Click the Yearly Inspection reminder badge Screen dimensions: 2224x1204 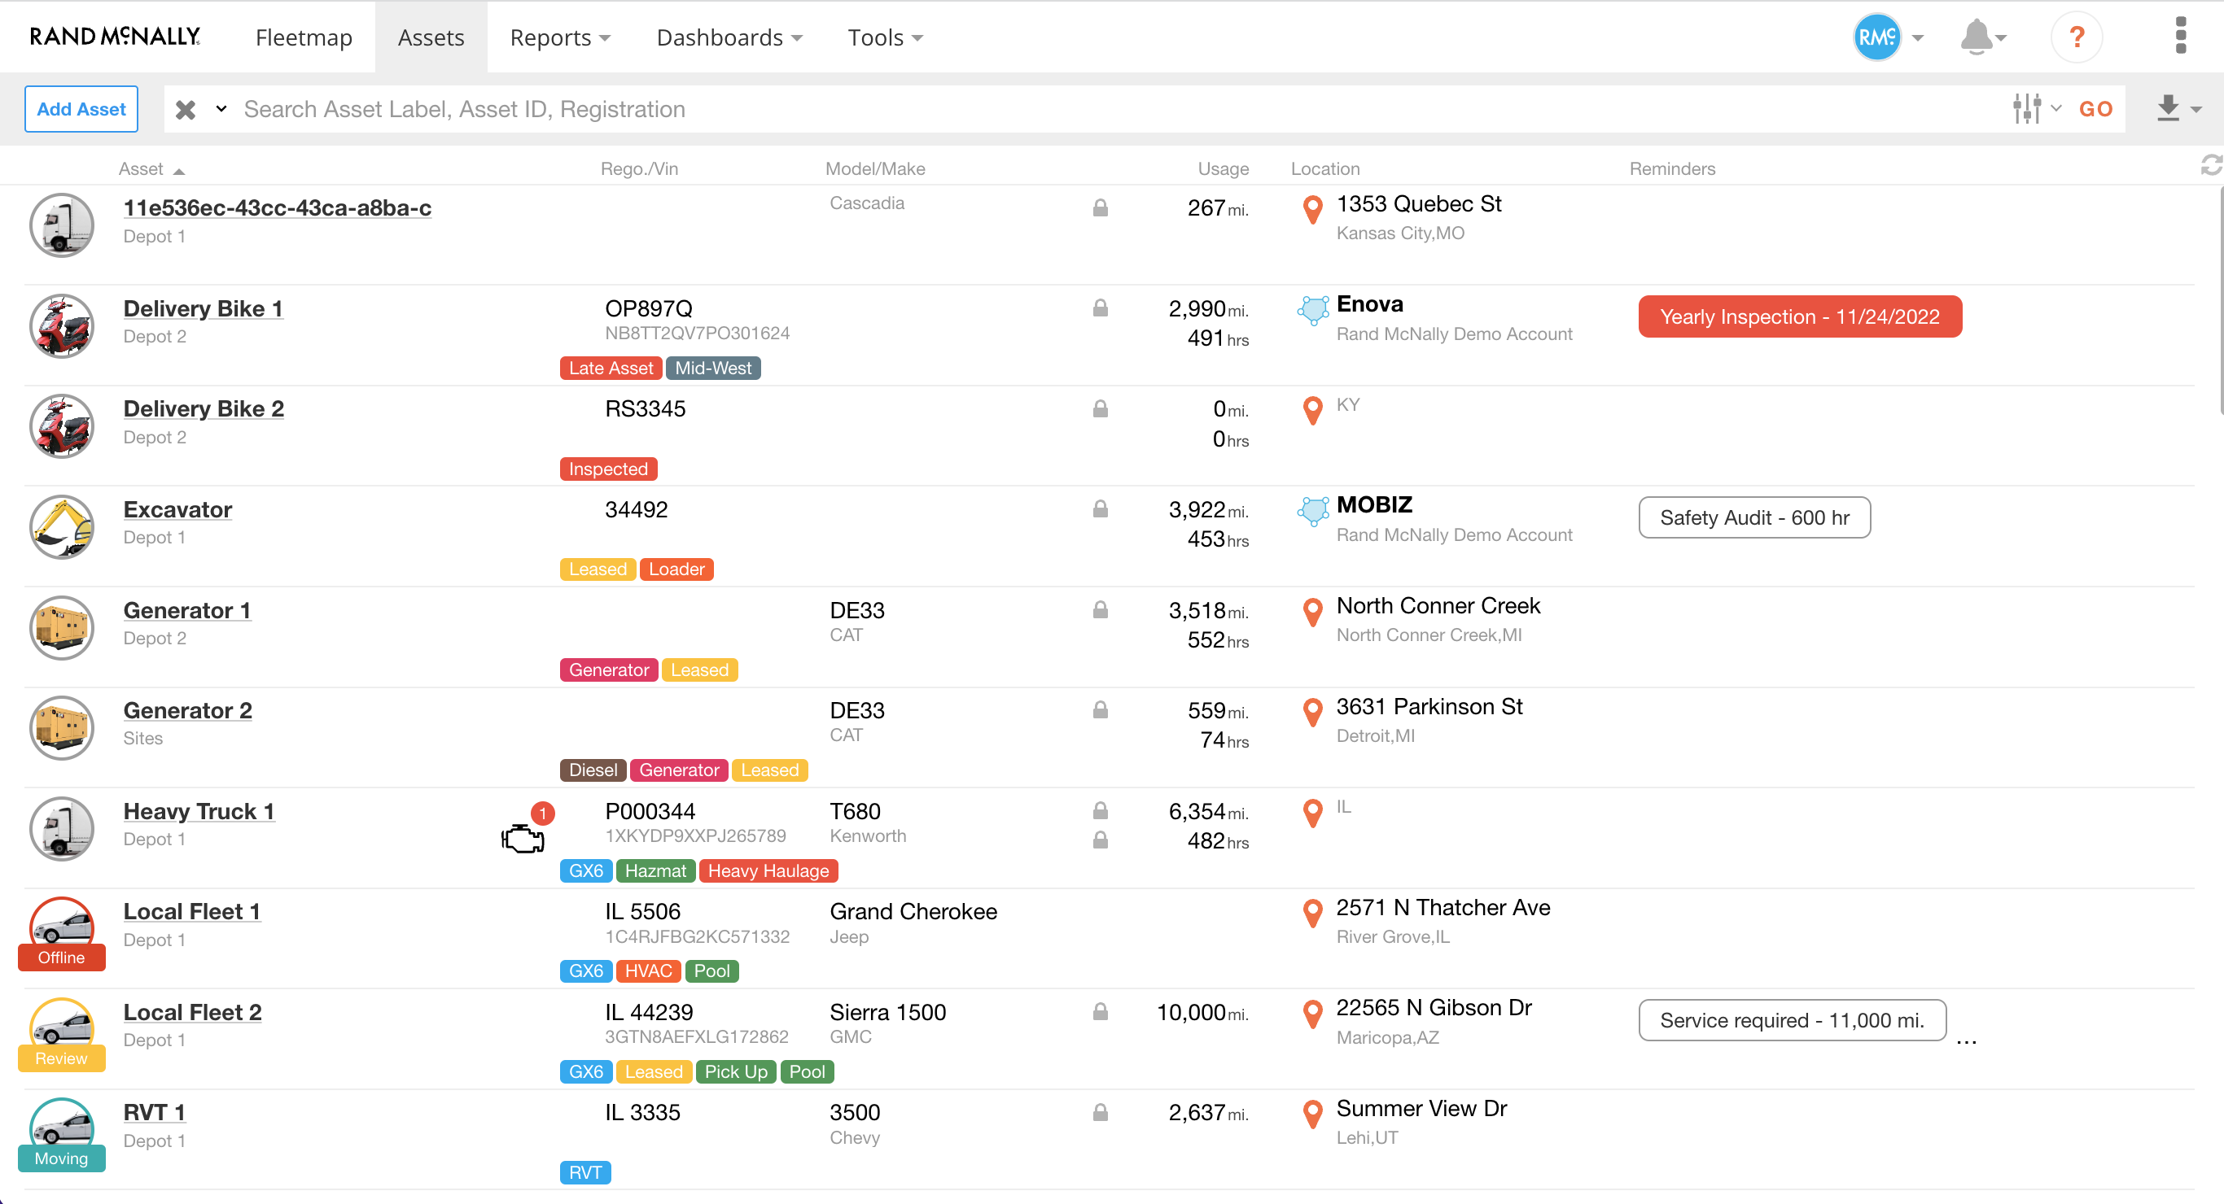pyautogui.click(x=1799, y=316)
